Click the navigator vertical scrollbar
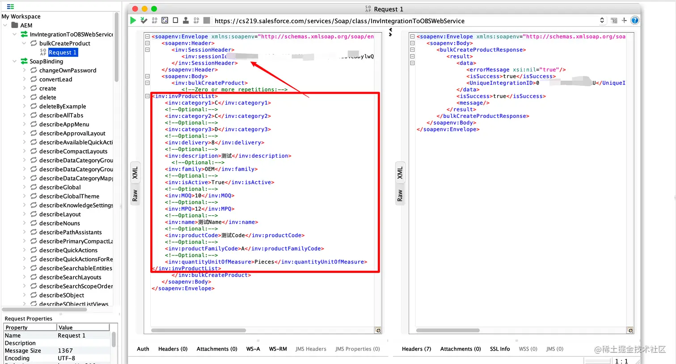 [117, 47]
